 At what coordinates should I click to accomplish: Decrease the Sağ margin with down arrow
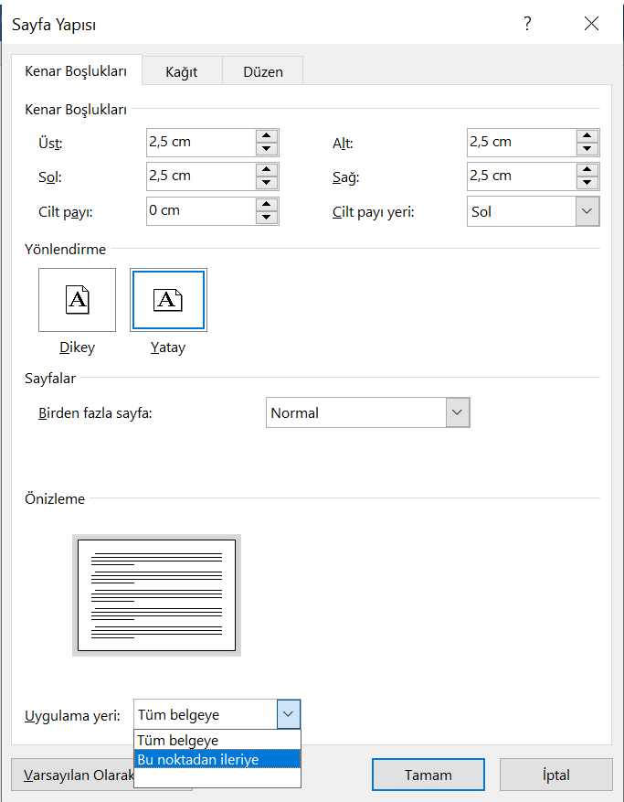pyautogui.click(x=587, y=182)
